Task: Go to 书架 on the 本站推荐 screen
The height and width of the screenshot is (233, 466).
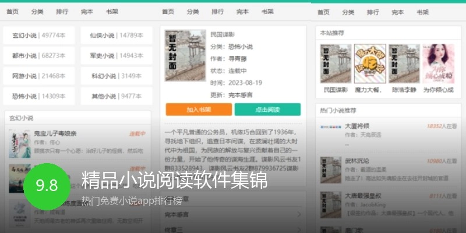Action: 423,12
